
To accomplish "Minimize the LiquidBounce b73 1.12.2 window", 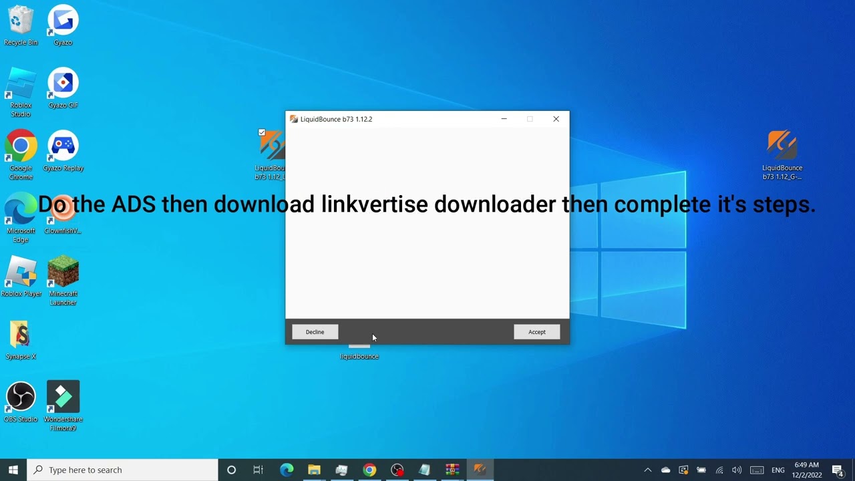I will click(504, 119).
